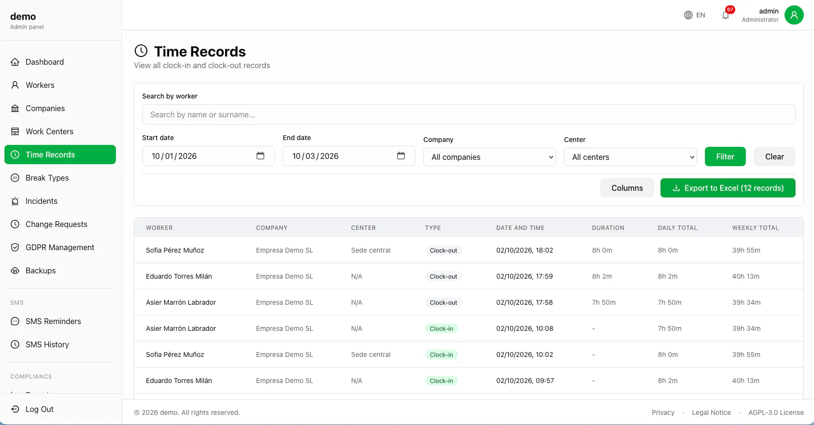The width and height of the screenshot is (814, 425).
Task: Click the SMS Reminders chat icon
Action: [15, 321]
